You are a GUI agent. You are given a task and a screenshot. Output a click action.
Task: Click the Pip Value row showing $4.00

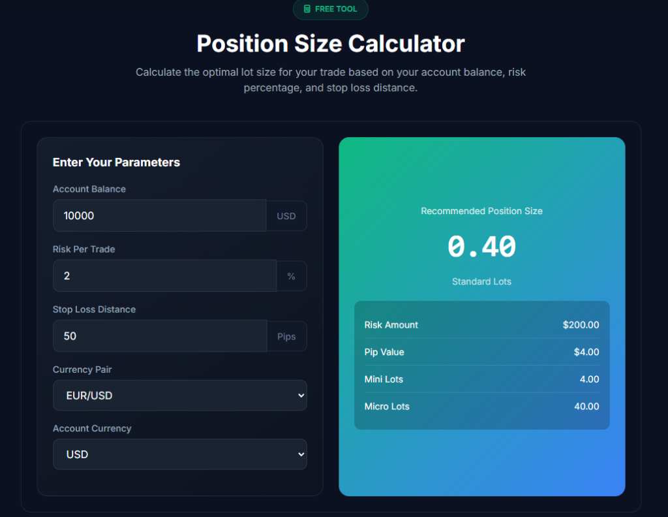[481, 352]
